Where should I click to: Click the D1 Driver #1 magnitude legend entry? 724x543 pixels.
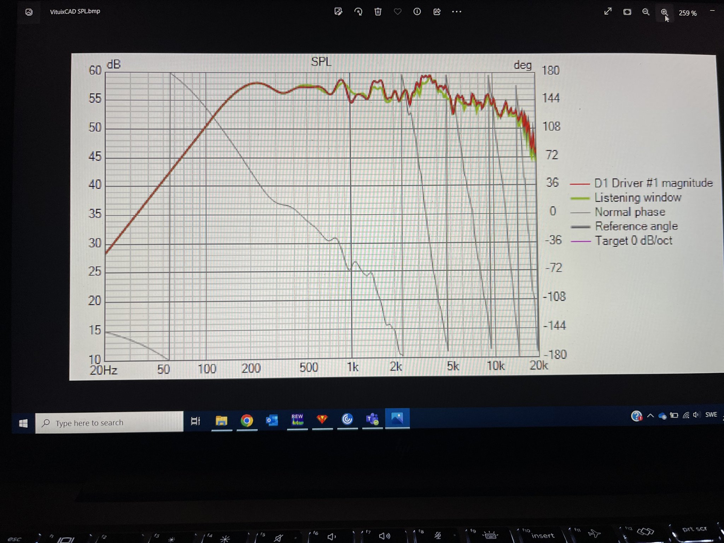tap(641, 183)
